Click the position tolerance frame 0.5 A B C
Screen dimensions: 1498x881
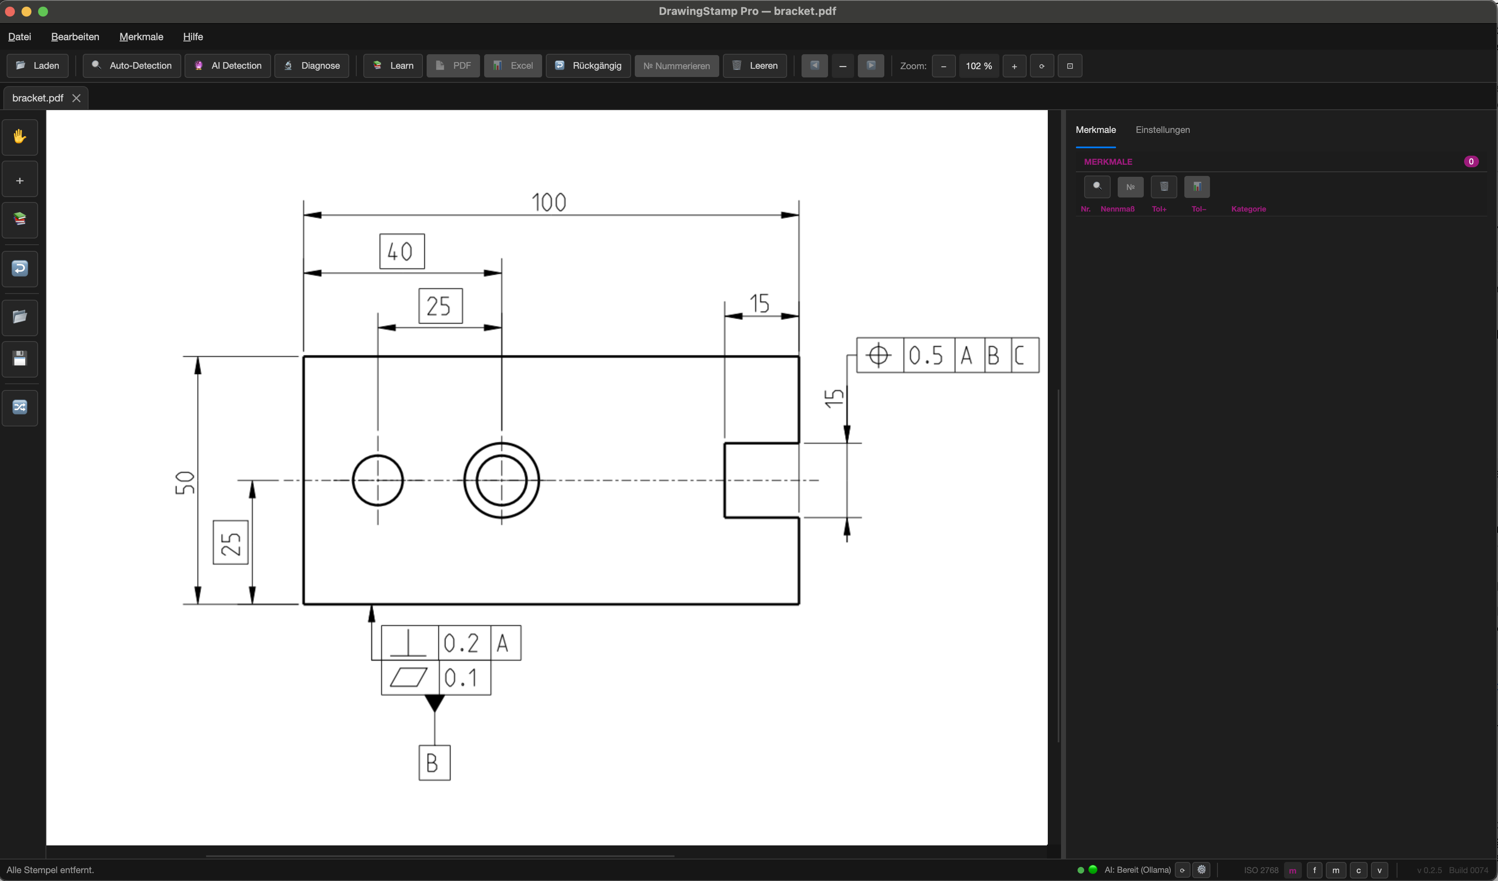948,355
